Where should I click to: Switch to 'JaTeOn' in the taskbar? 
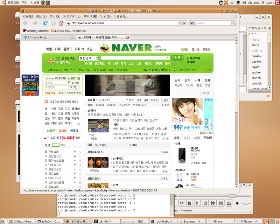[50, 222]
